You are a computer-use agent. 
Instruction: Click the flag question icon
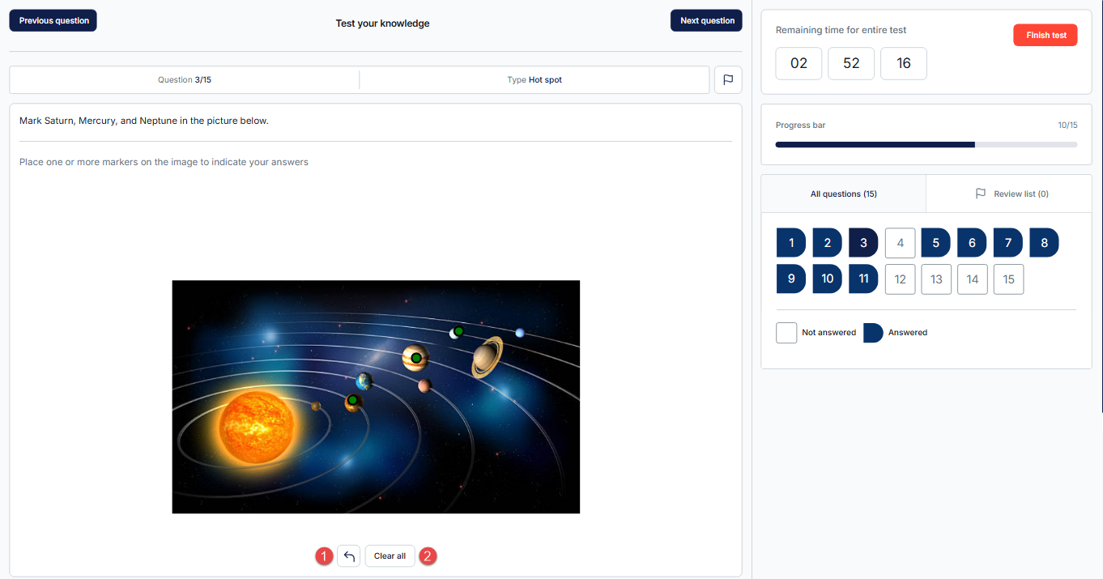tap(727, 80)
